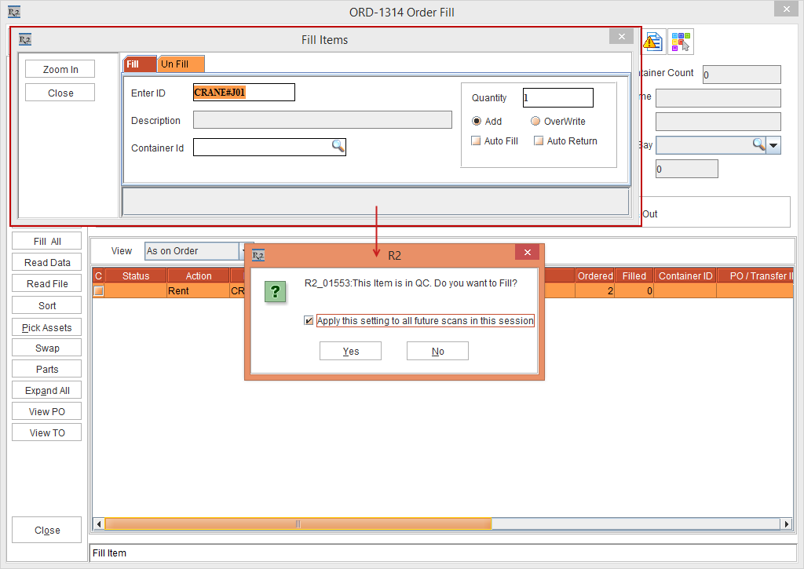The width and height of the screenshot is (804, 569).
Task: Open the Bay dropdown arrow
Action: tap(773, 145)
